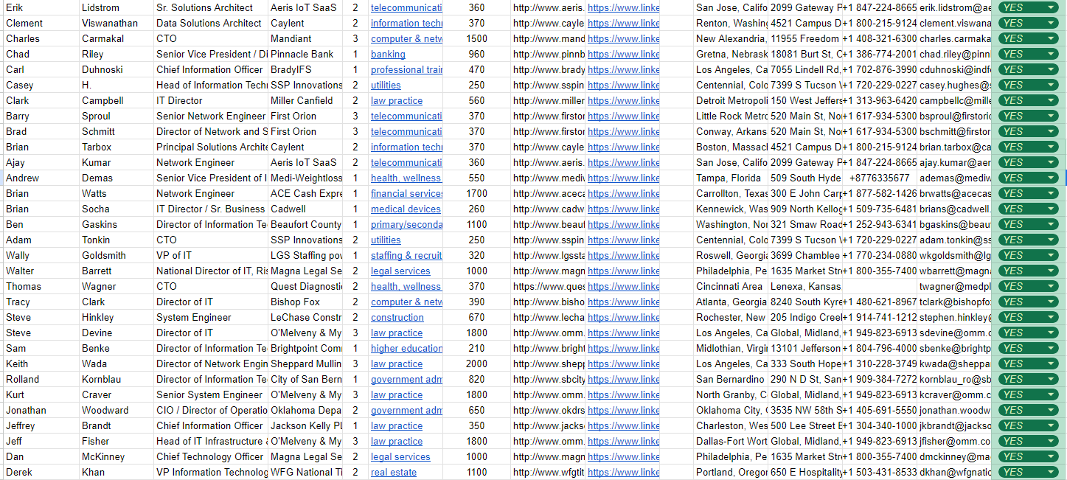Screen dimensions: 1067x480
Task: Select the "Cadwell" company cell
Action: click(x=305, y=209)
